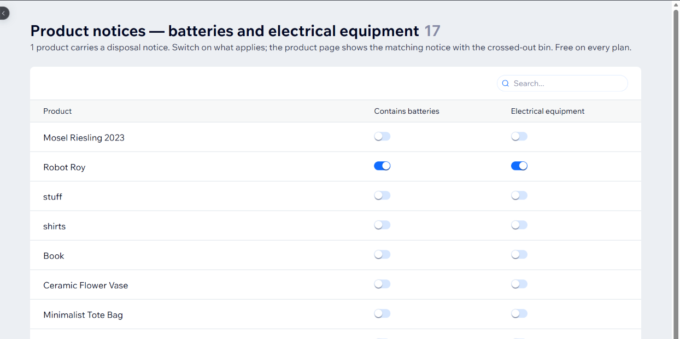Disable Contains batteries for Robot Roy
This screenshot has width=680, height=339.
[382, 166]
